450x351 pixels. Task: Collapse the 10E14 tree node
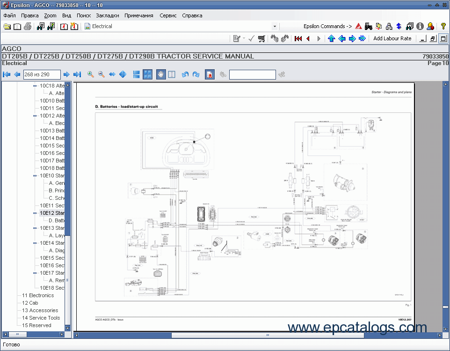pyautogui.click(x=35, y=243)
